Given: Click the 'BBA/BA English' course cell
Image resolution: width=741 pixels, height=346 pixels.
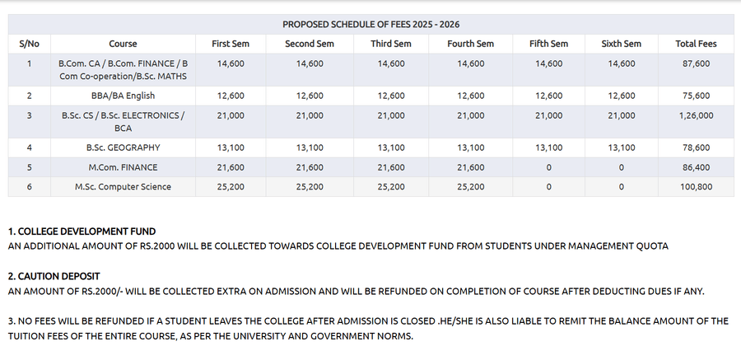Looking at the screenshot, I should (123, 96).
